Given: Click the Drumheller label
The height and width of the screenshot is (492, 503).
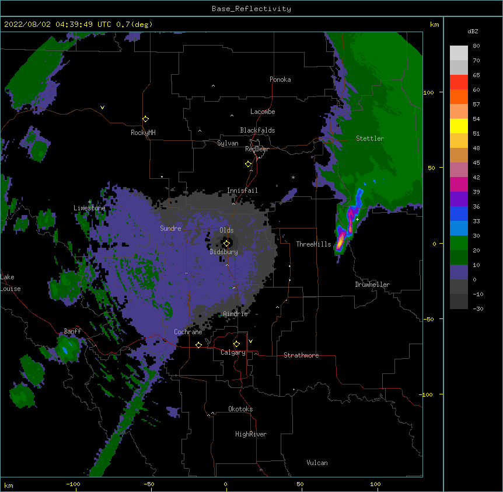Looking at the screenshot, I should [x=372, y=285].
